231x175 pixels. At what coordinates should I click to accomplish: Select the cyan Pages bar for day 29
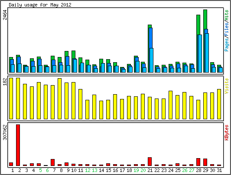pyautogui.click(x=207, y=53)
